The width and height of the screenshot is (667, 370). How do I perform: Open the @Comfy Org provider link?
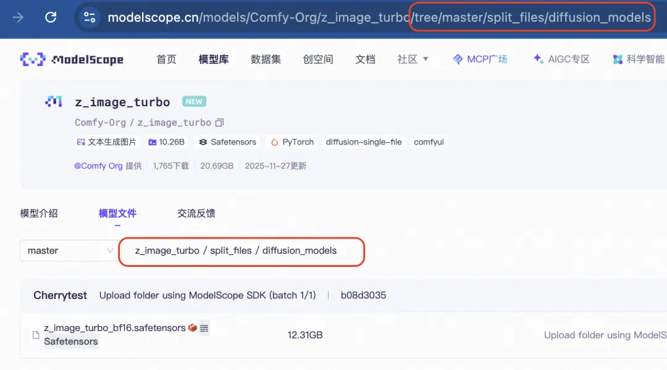pos(98,166)
